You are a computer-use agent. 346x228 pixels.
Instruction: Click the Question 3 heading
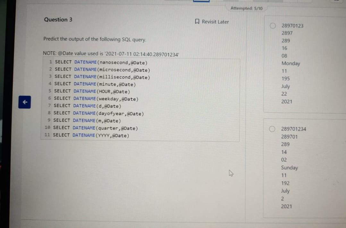[58, 20]
